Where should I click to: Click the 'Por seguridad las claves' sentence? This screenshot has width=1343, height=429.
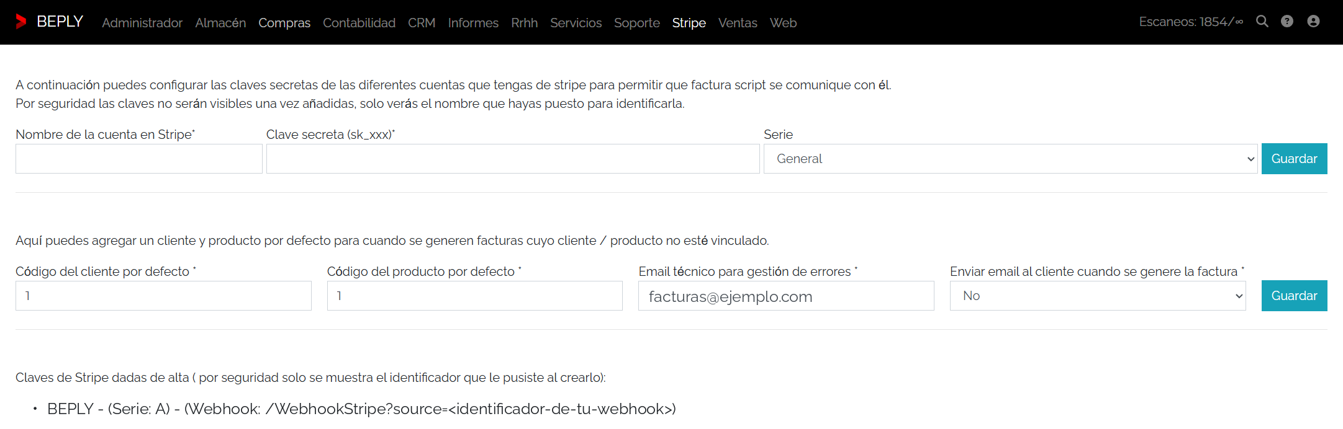tap(350, 104)
